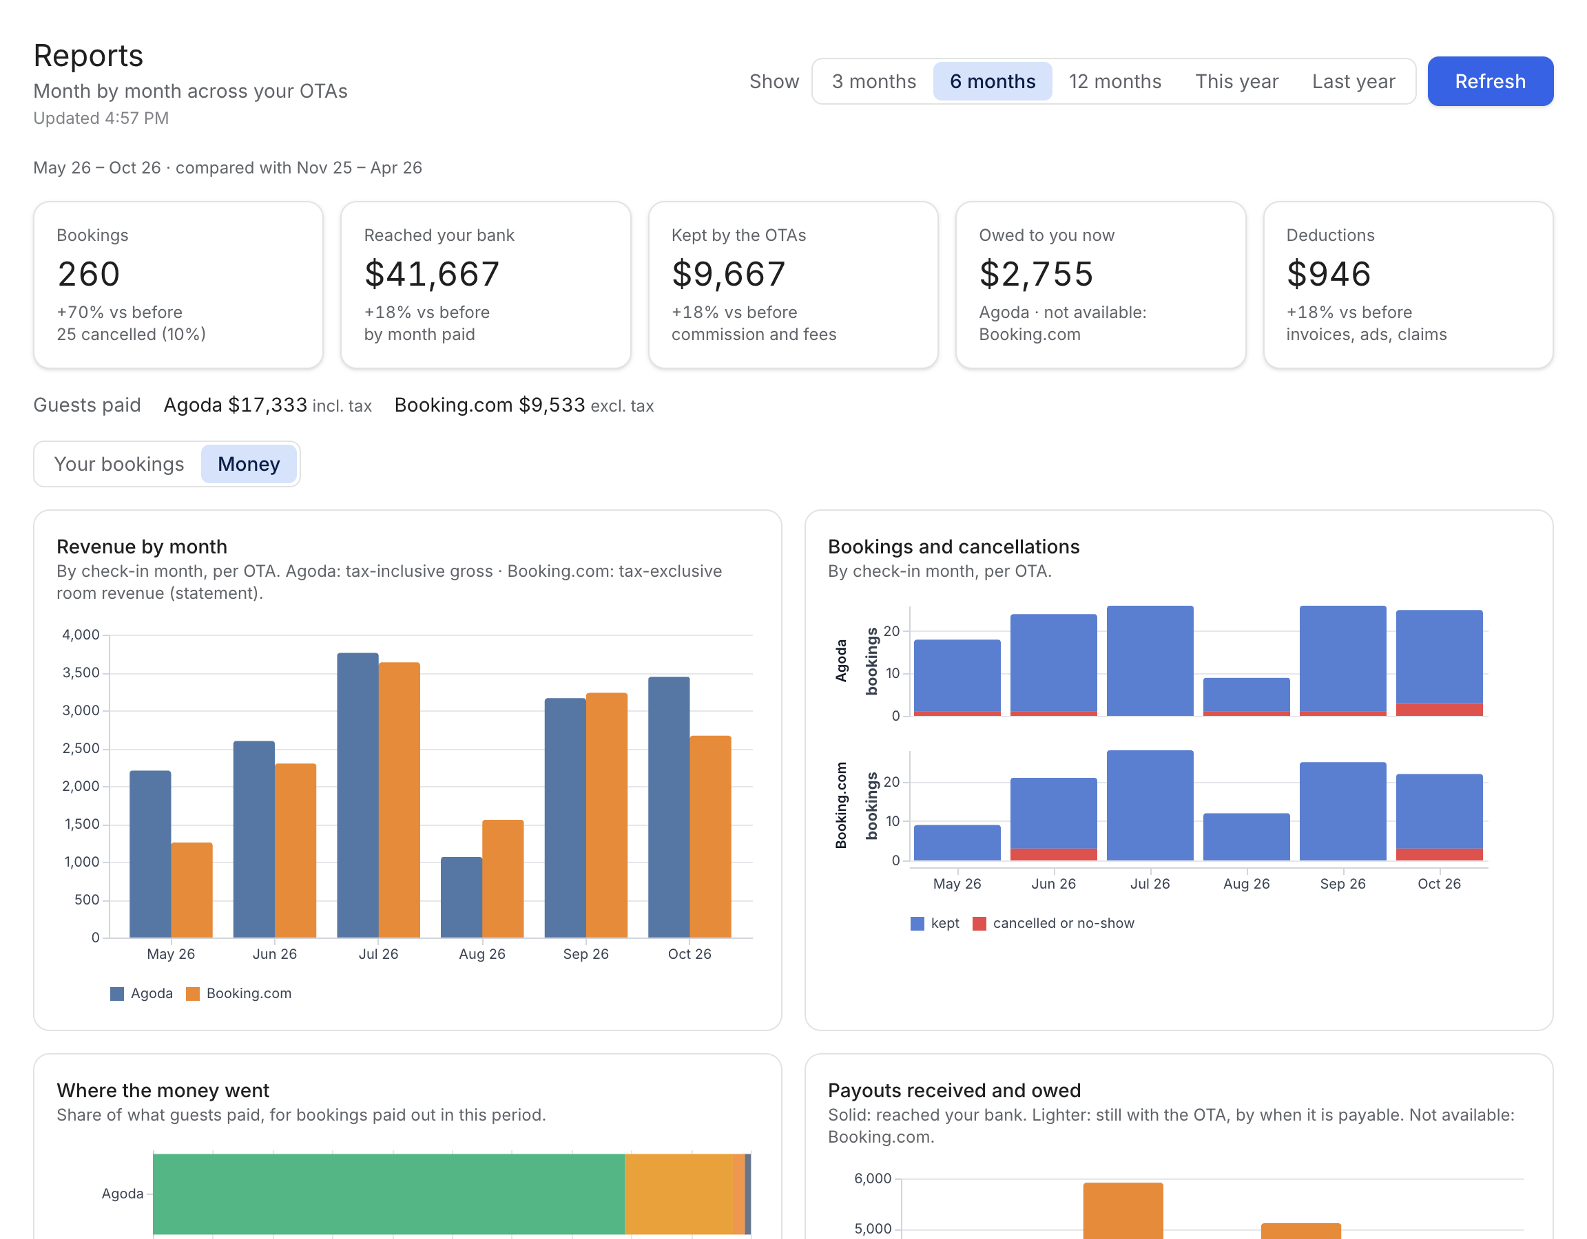Click the Aug 26 Booking.com revenue bar

(503, 879)
